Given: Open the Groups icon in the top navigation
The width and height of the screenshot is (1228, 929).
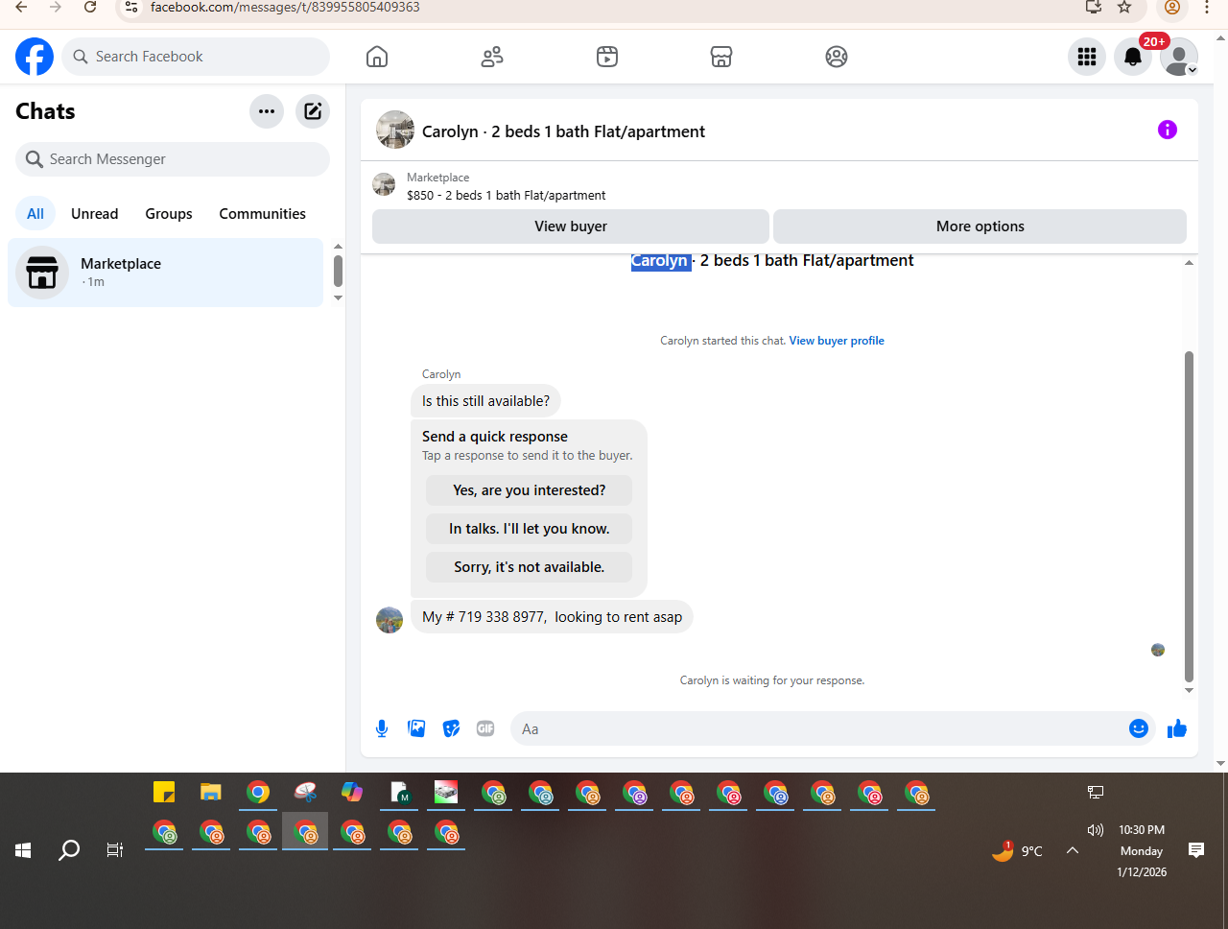Looking at the screenshot, I should click(x=837, y=57).
